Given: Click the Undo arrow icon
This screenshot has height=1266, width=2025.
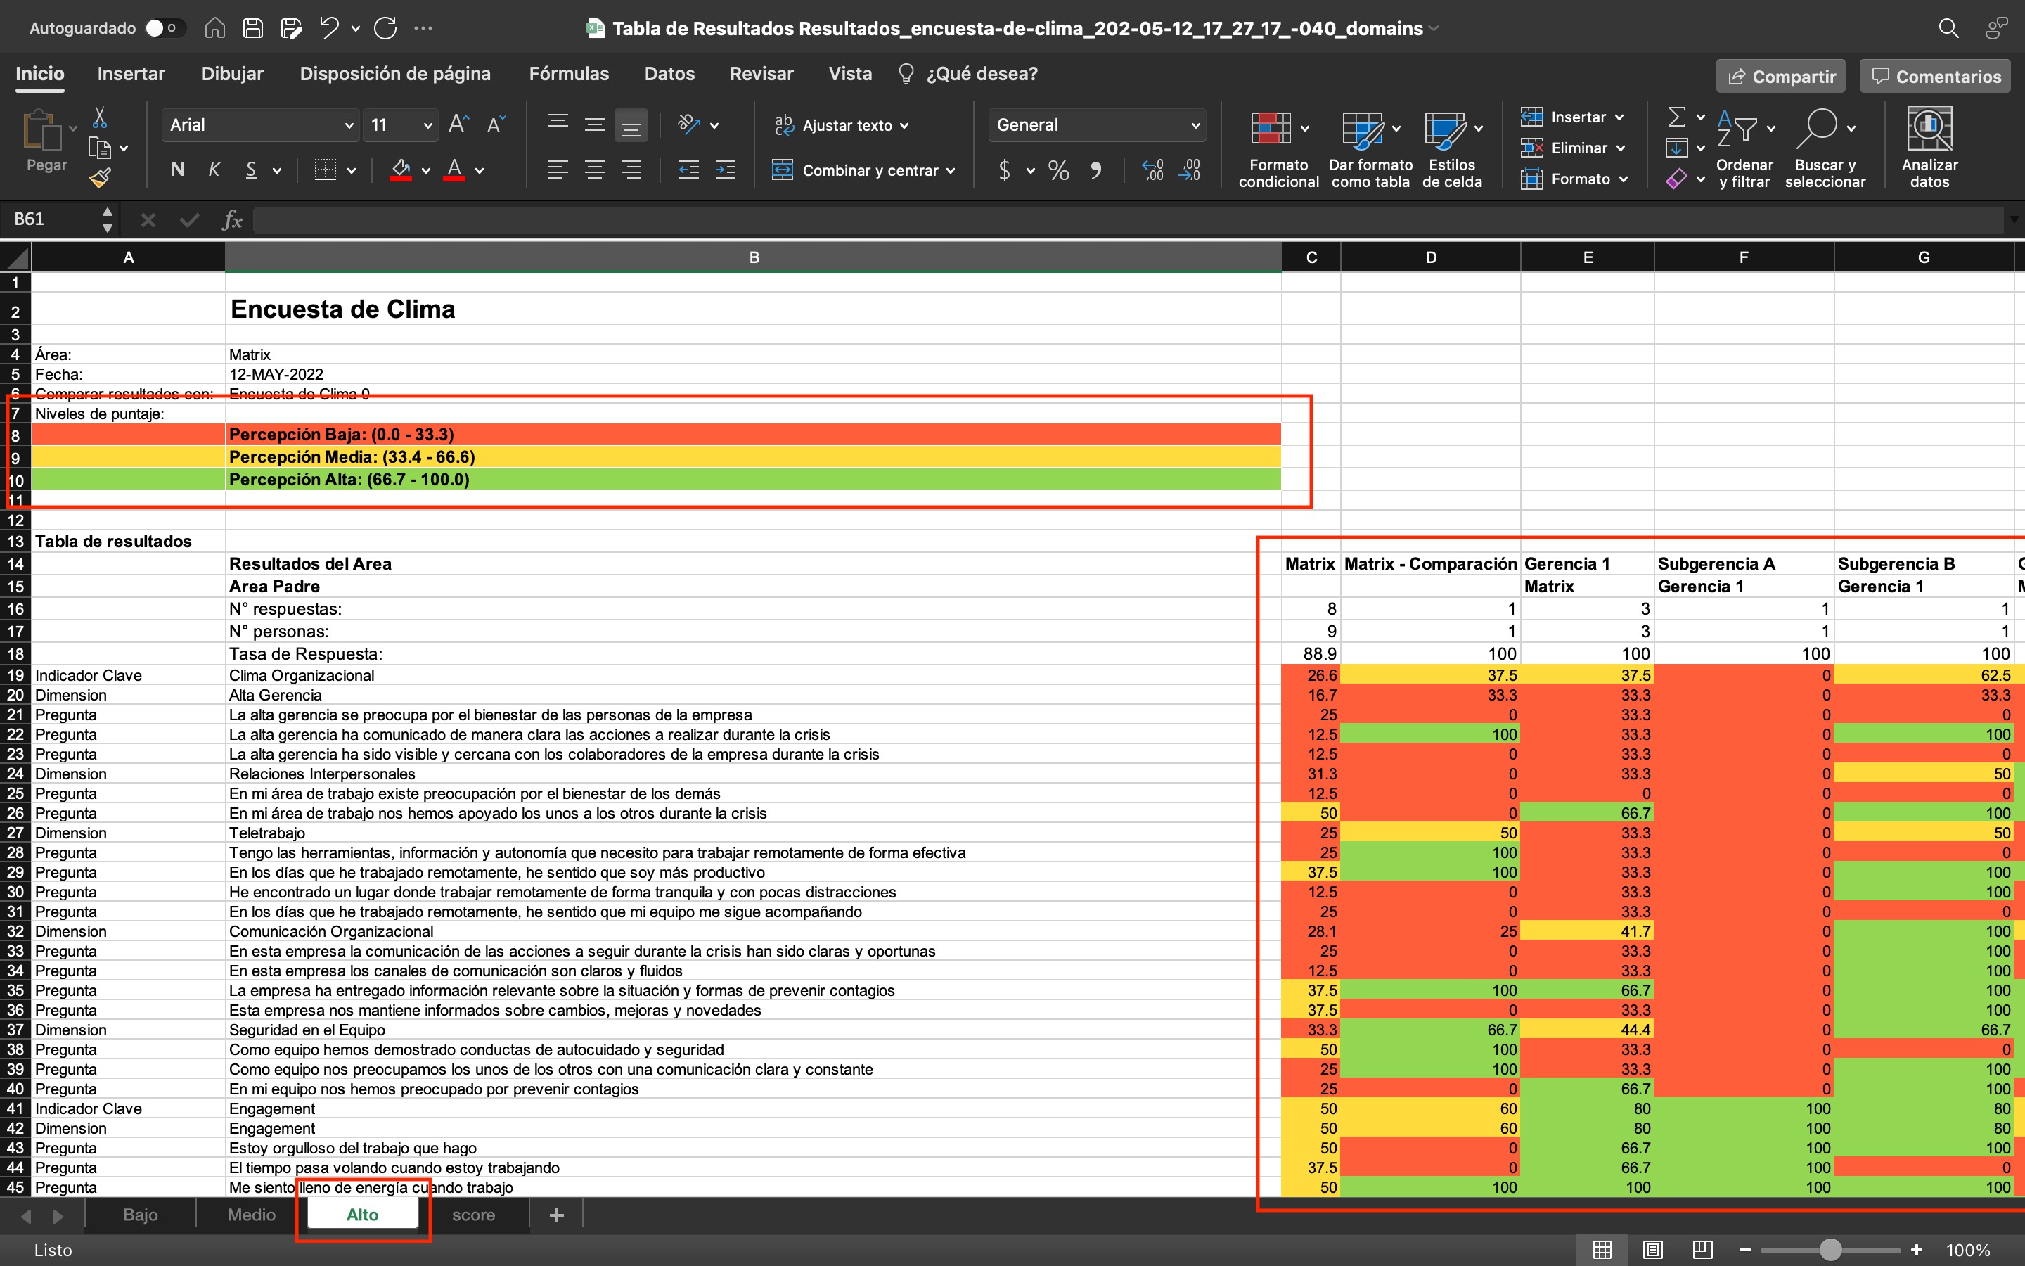Looking at the screenshot, I should (x=329, y=28).
